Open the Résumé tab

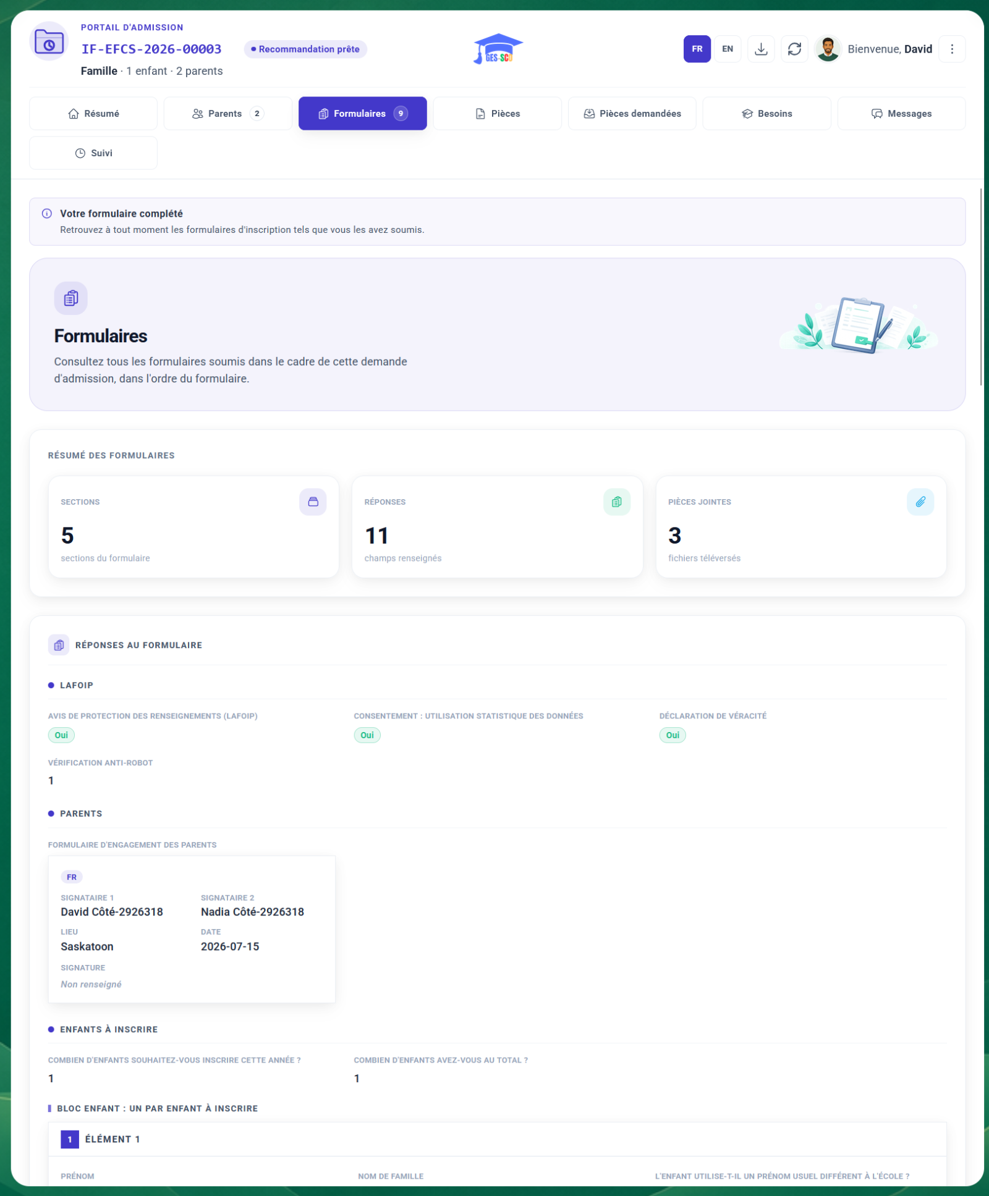(93, 114)
